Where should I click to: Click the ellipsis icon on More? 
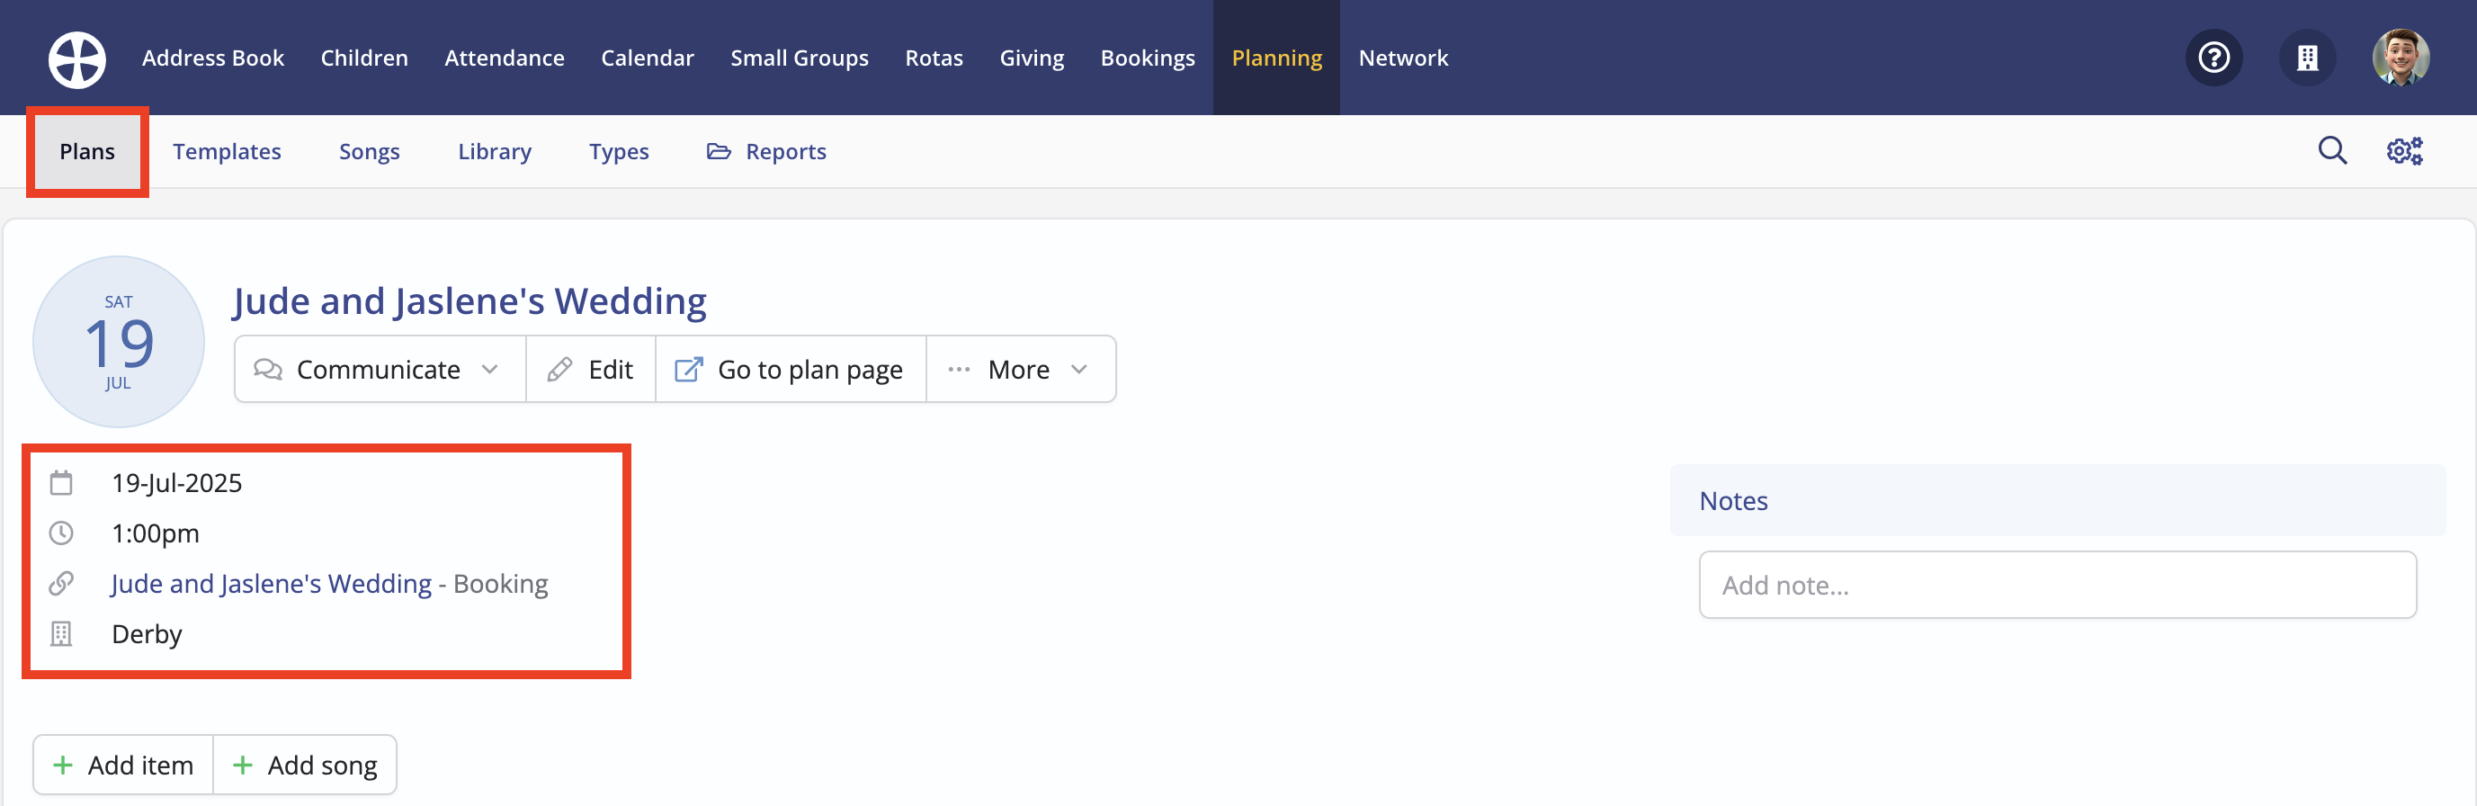[959, 370]
